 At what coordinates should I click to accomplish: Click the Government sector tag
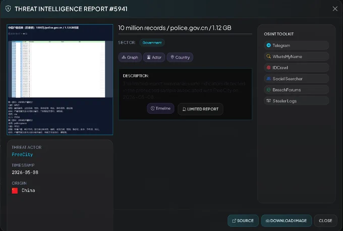pos(152,43)
